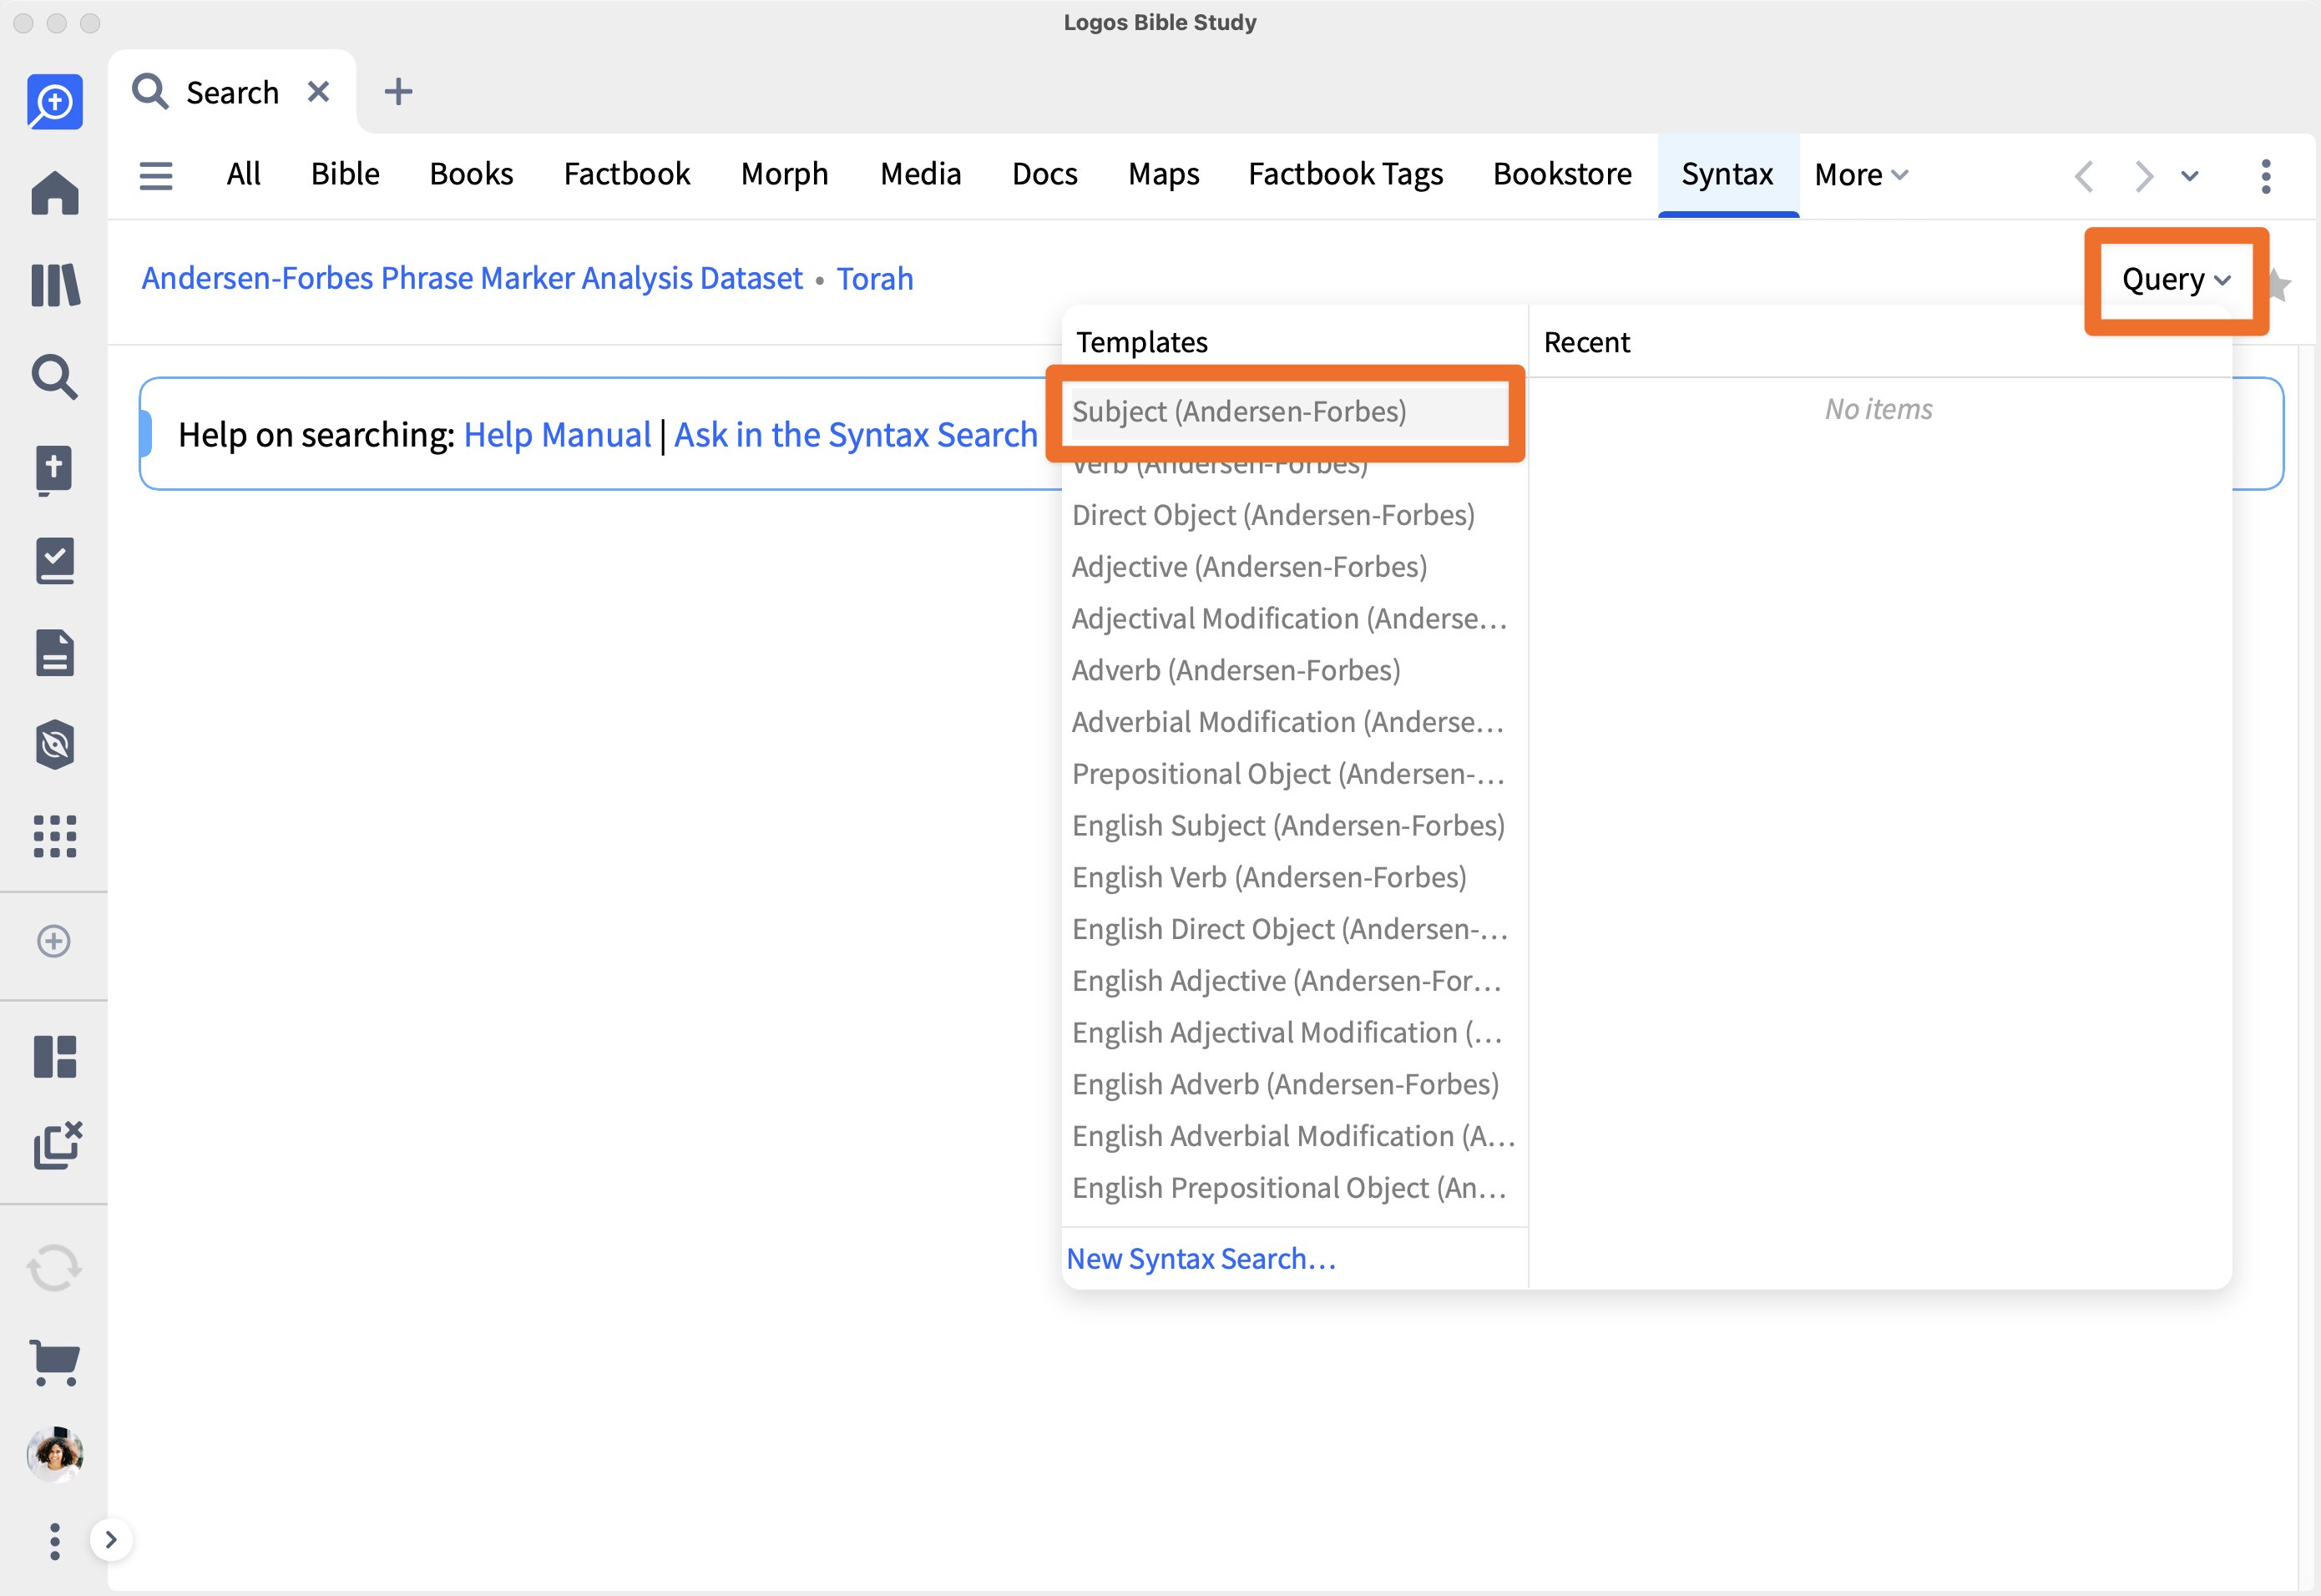Image resolution: width=2321 pixels, height=1596 pixels.
Task: Open the Layouts icon in sidebar
Action: click(54, 1057)
